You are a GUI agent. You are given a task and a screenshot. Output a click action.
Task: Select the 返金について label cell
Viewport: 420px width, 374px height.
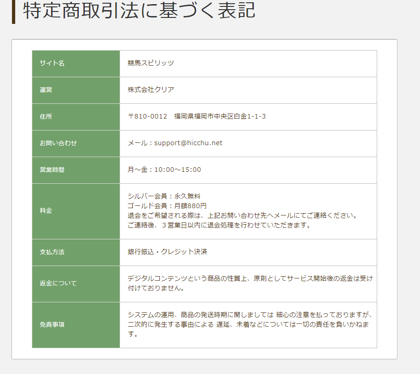pyautogui.click(x=76, y=284)
